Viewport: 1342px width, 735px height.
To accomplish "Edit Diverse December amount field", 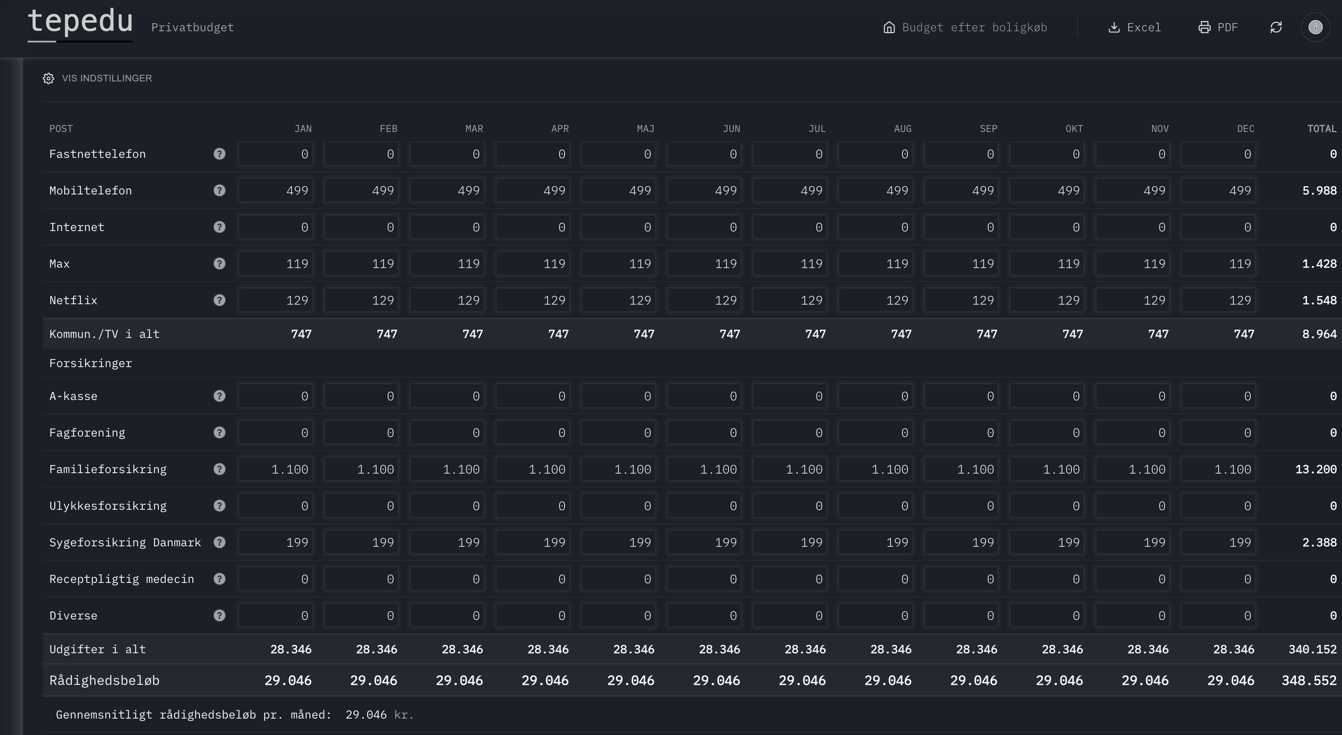I will (x=1219, y=615).
